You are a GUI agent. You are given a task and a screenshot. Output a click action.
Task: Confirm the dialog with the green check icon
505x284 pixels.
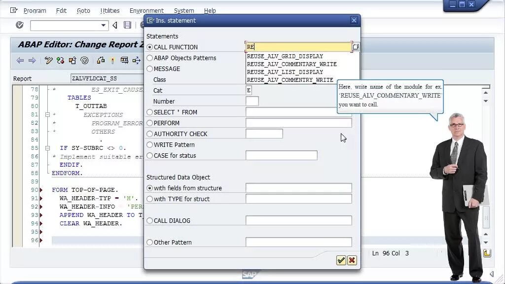(x=341, y=260)
